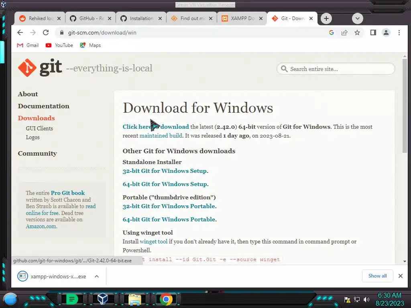Switch to the Find out more tab
Image resolution: width=411 pixels, height=308 pixels.
click(x=191, y=18)
